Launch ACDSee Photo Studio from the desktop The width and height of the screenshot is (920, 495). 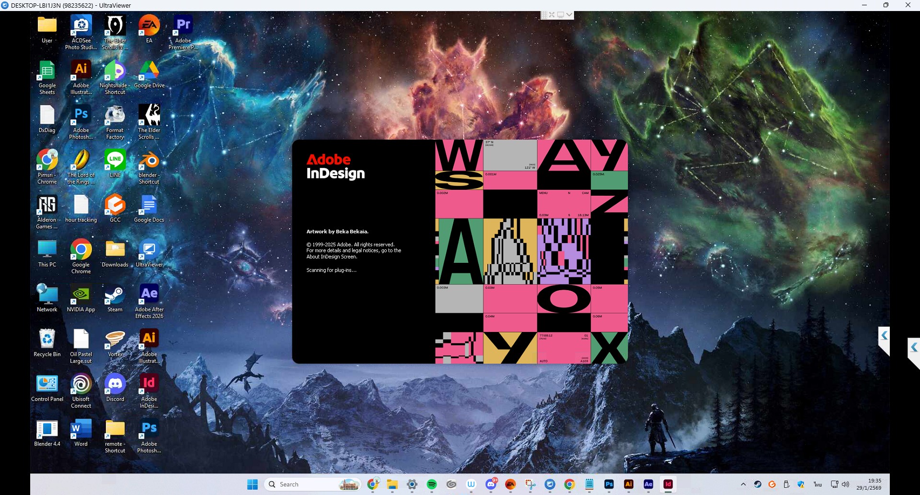[81, 33]
